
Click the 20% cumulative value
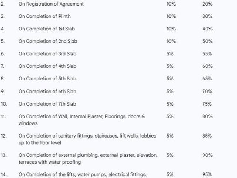[x=207, y=4]
